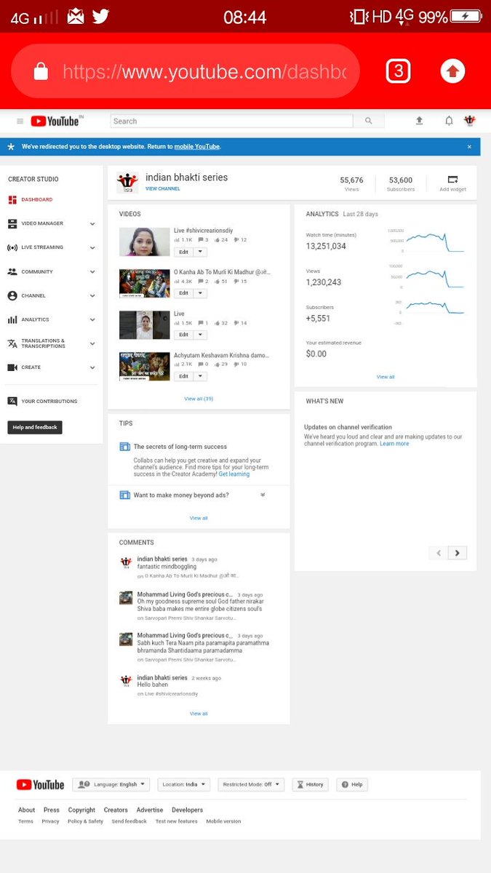
Task: Expand the Live Streaming chevron
Action: (x=92, y=248)
